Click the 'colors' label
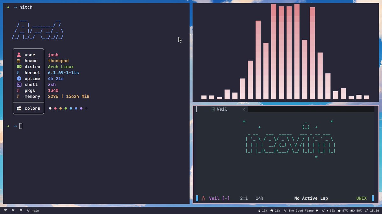 32,108
